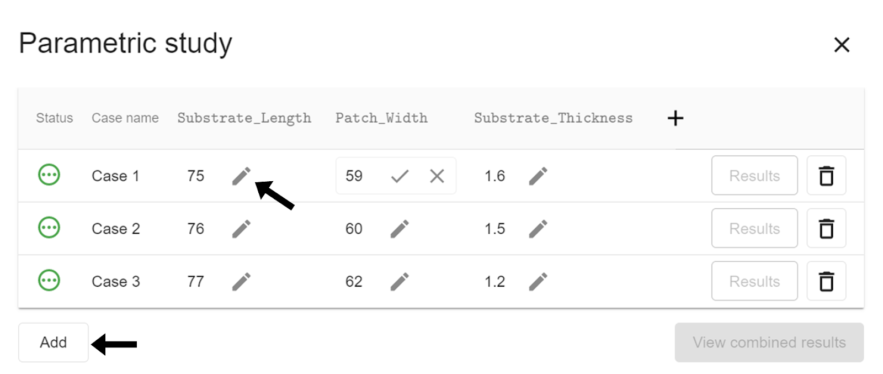Image resolution: width=883 pixels, height=374 pixels.
Task: Click the Patch_Width input field showing 59
Action: point(355,176)
